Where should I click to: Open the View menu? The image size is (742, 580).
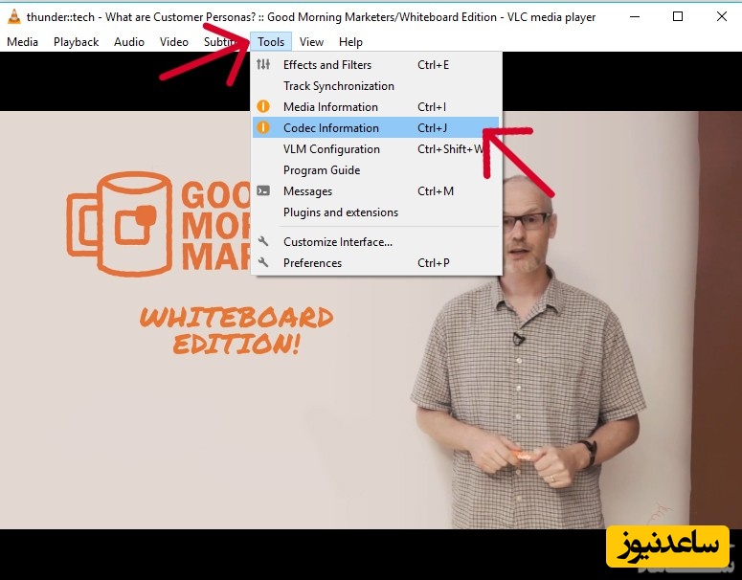[311, 42]
